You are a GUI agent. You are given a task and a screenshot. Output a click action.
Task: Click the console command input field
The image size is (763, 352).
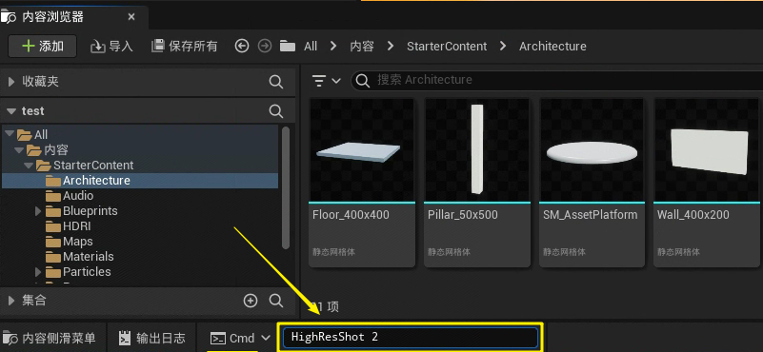pos(411,337)
